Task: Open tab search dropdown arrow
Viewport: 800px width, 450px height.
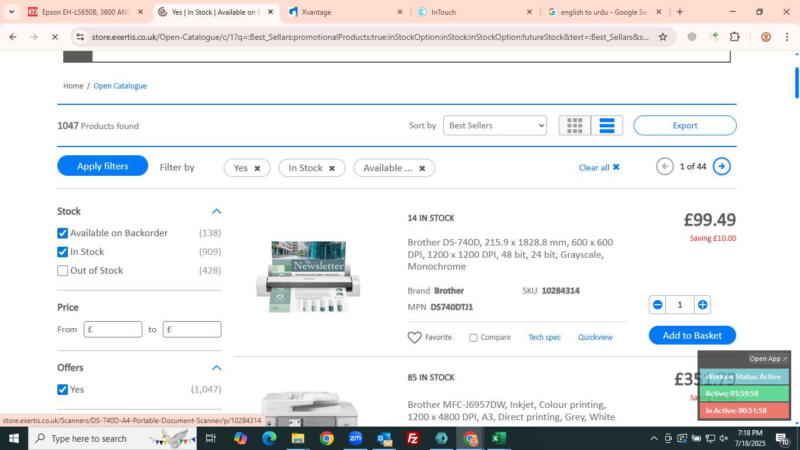Action: click(x=12, y=12)
